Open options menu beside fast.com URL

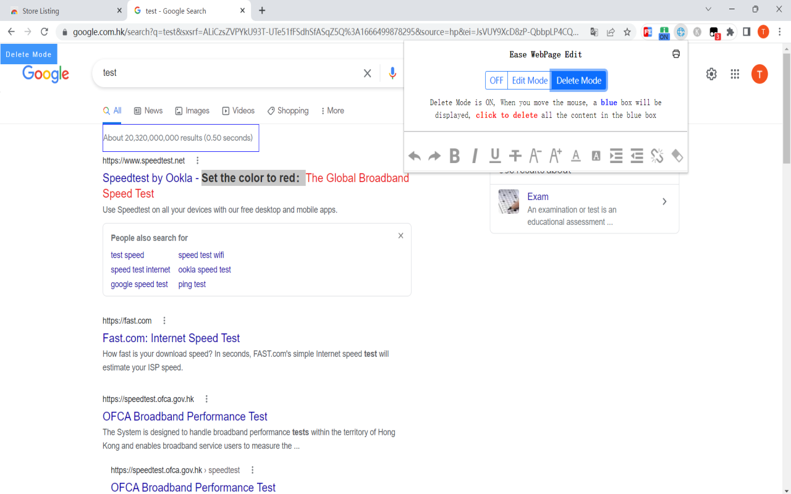164,320
